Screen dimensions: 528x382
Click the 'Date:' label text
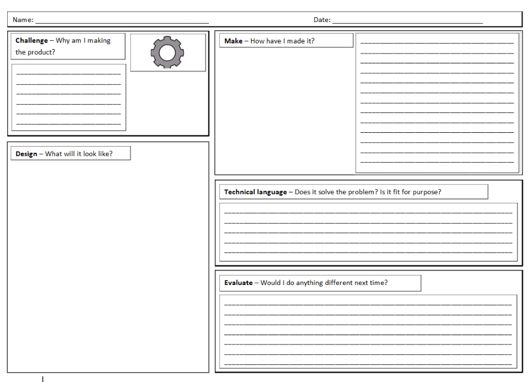tap(322, 20)
